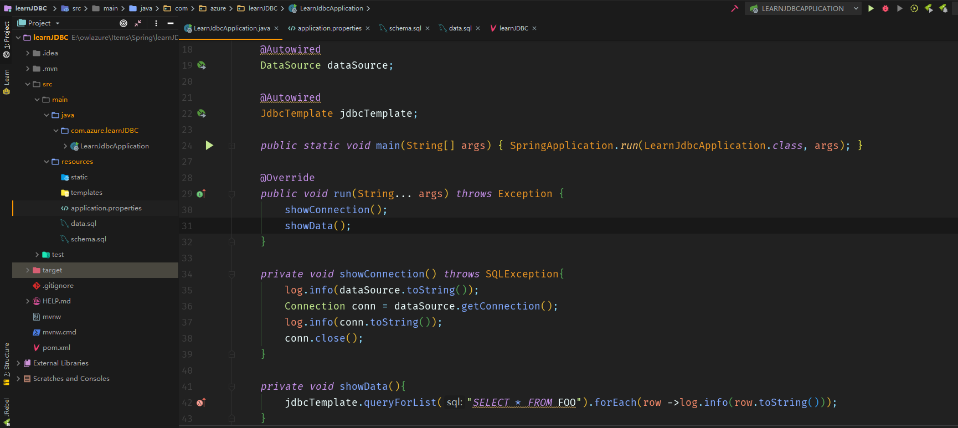The height and width of the screenshot is (428, 958).
Task: Close the data.sql editor tab
Action: coord(478,28)
